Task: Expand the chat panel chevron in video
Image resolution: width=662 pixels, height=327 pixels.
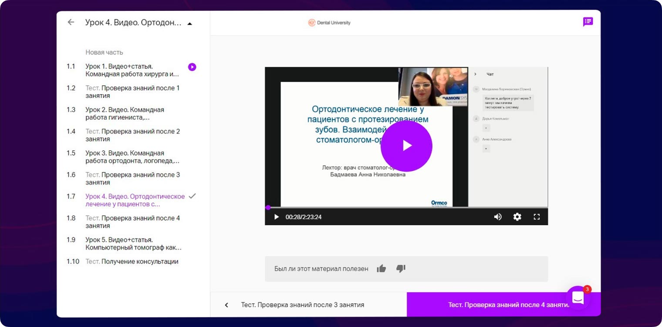Action: click(x=475, y=74)
